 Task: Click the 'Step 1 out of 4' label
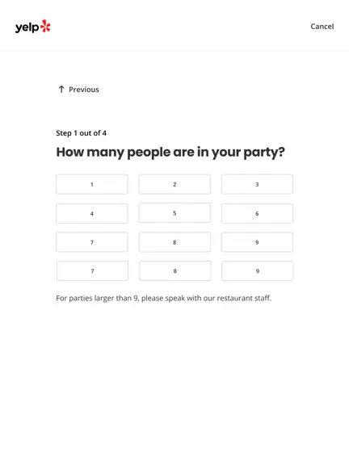point(82,133)
